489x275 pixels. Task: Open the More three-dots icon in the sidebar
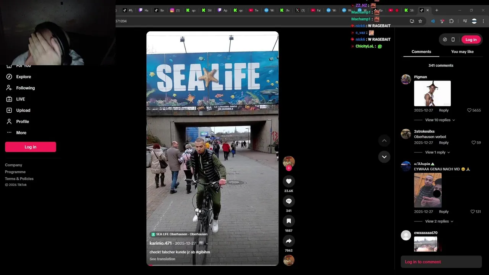[9, 133]
